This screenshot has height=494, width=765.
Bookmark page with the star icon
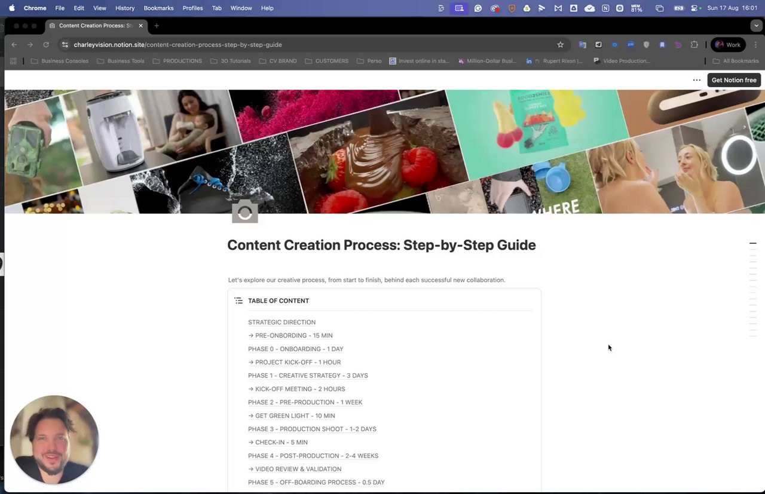coord(560,45)
